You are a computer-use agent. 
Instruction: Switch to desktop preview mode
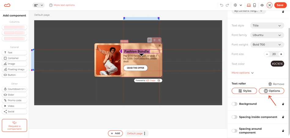[249, 5]
